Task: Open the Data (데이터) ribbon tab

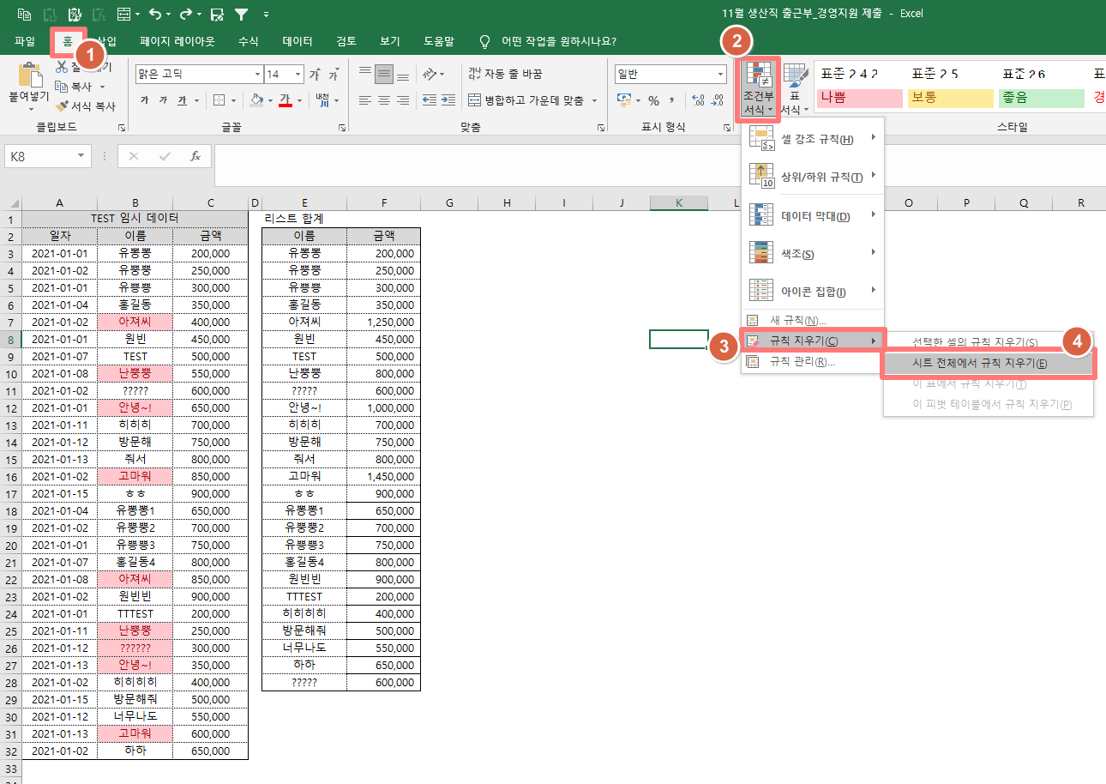Action: point(298,41)
